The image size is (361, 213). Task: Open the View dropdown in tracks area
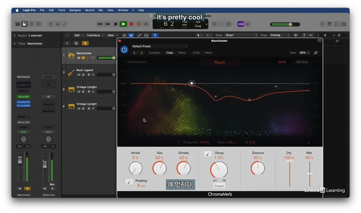point(112,35)
